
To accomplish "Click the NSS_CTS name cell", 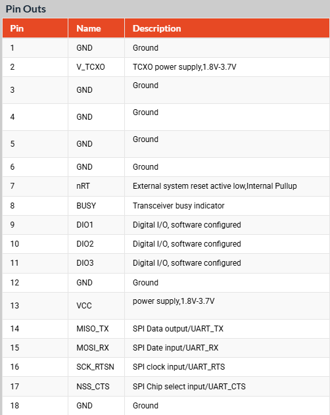I will pos(97,387).
